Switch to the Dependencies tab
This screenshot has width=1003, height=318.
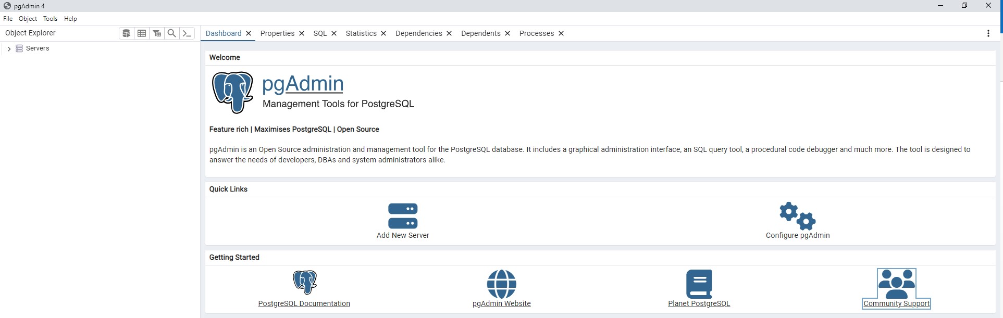click(x=418, y=33)
